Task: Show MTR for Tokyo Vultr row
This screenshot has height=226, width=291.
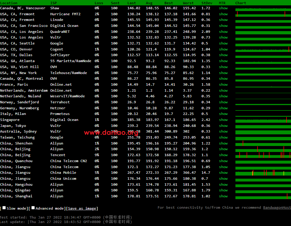Action: (223, 126)
